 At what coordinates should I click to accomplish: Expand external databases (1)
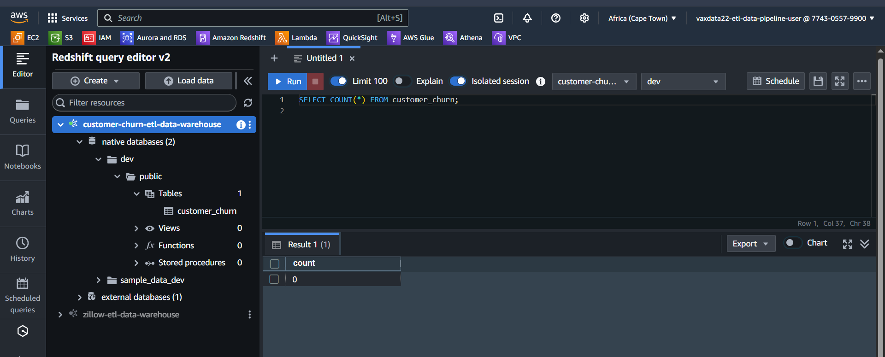[x=79, y=298]
